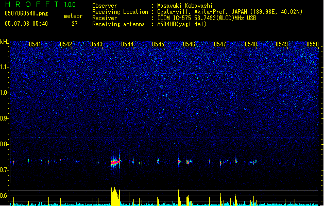Click the Observer field label
This screenshot has width=324, height=206.
[105, 6]
